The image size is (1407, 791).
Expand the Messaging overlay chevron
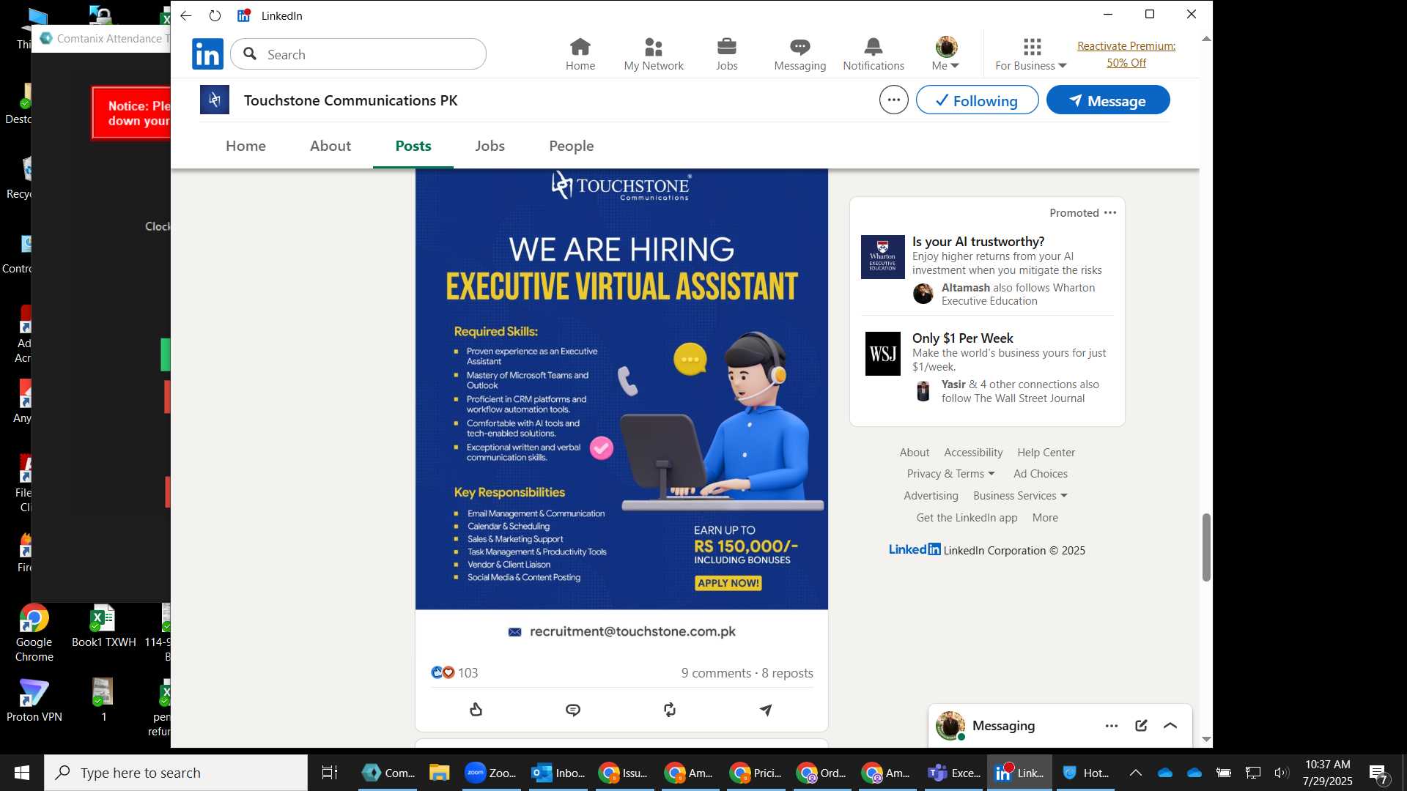click(1170, 726)
